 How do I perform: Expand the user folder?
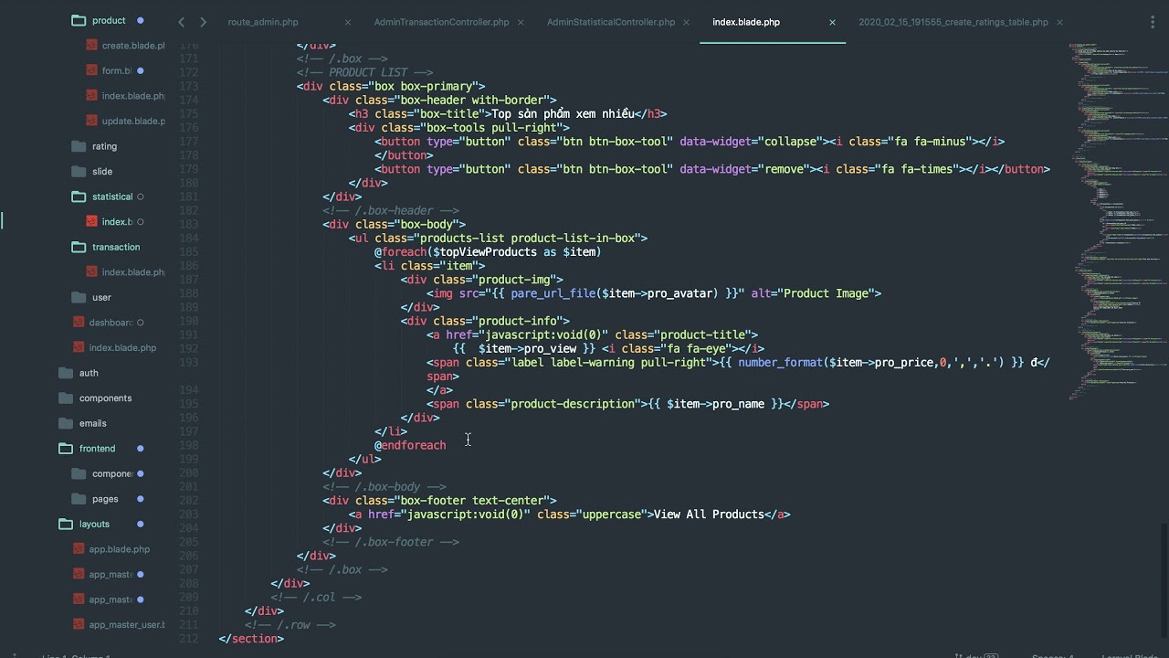coord(79,297)
